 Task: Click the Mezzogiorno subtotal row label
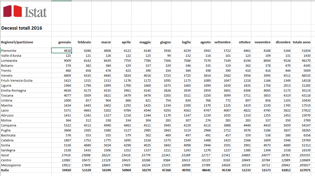(x=11, y=165)
